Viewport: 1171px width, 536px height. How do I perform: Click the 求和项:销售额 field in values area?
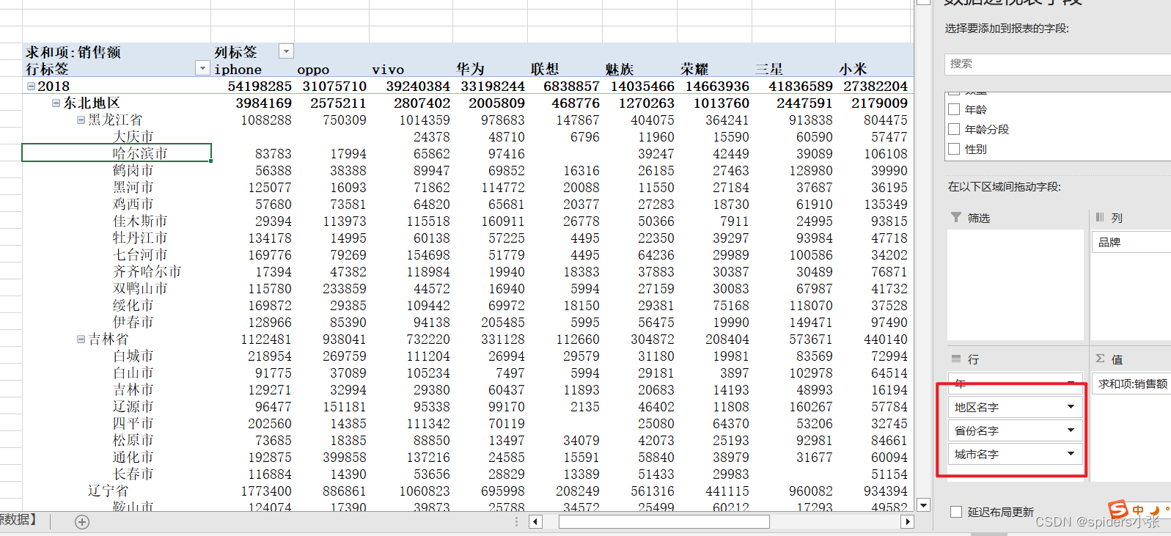(x=1131, y=383)
